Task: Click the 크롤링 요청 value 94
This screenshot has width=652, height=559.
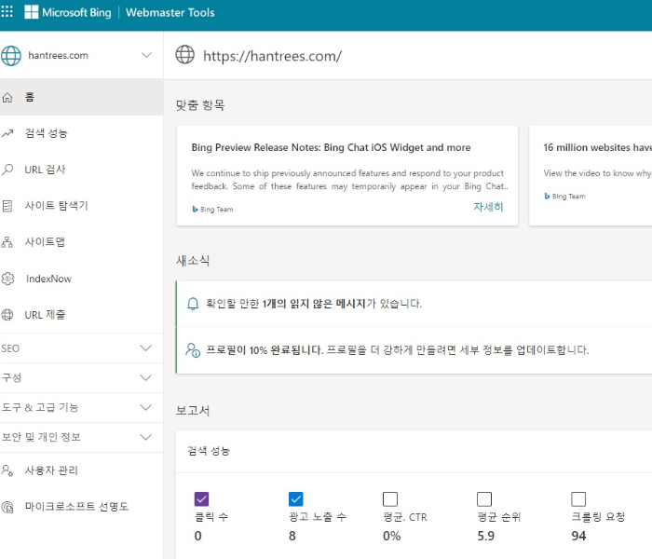Action: pos(578,536)
